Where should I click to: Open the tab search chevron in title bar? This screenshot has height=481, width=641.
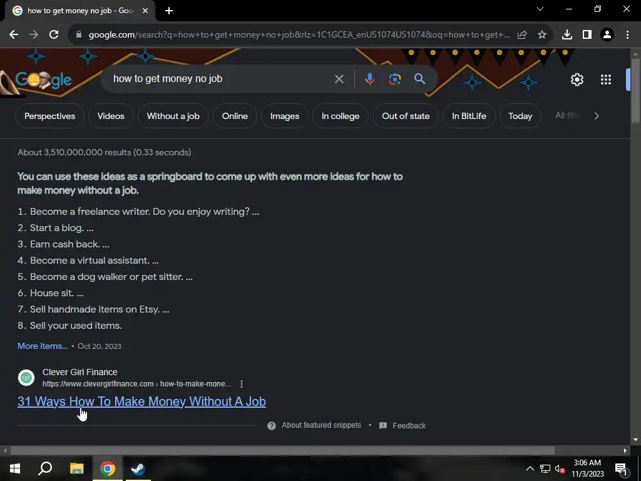tap(540, 9)
